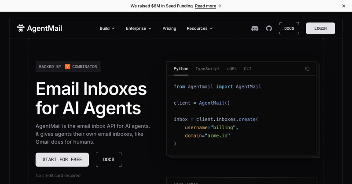Click 'No credit card required' text
352x184 pixels.
tap(58, 176)
